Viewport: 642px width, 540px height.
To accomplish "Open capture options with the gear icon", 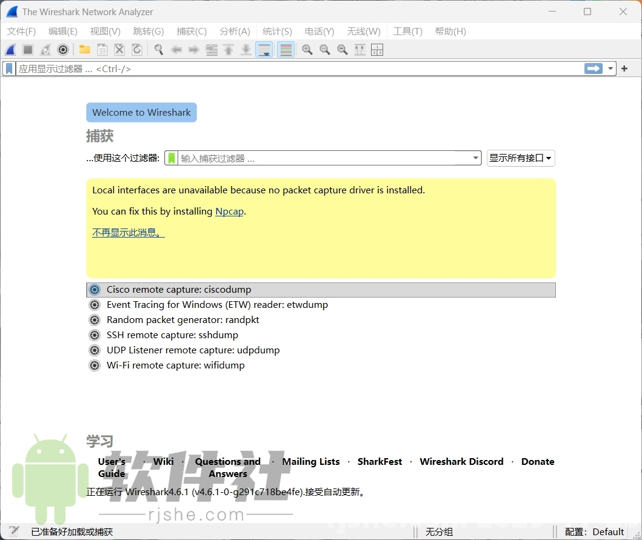I will click(x=63, y=50).
